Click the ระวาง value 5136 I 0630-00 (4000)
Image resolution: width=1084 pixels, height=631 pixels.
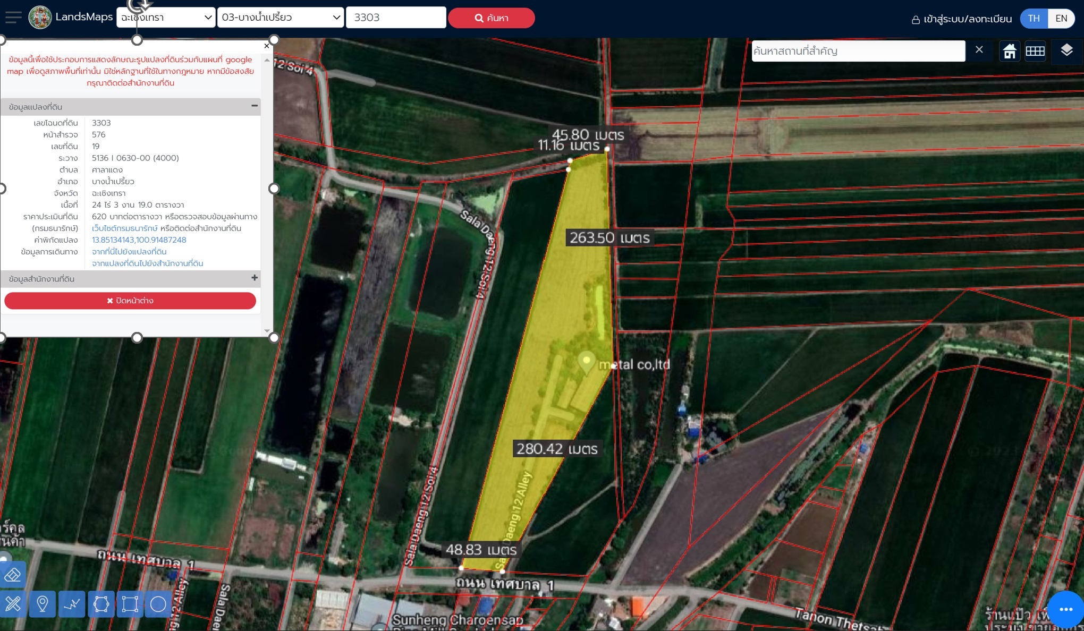click(135, 158)
